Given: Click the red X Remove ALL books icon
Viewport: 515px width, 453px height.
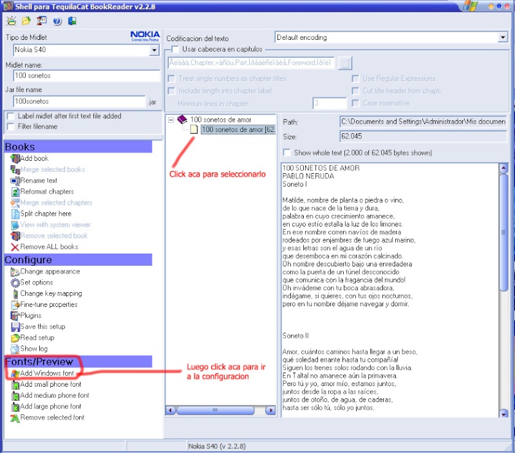Looking at the screenshot, I should click(x=15, y=247).
